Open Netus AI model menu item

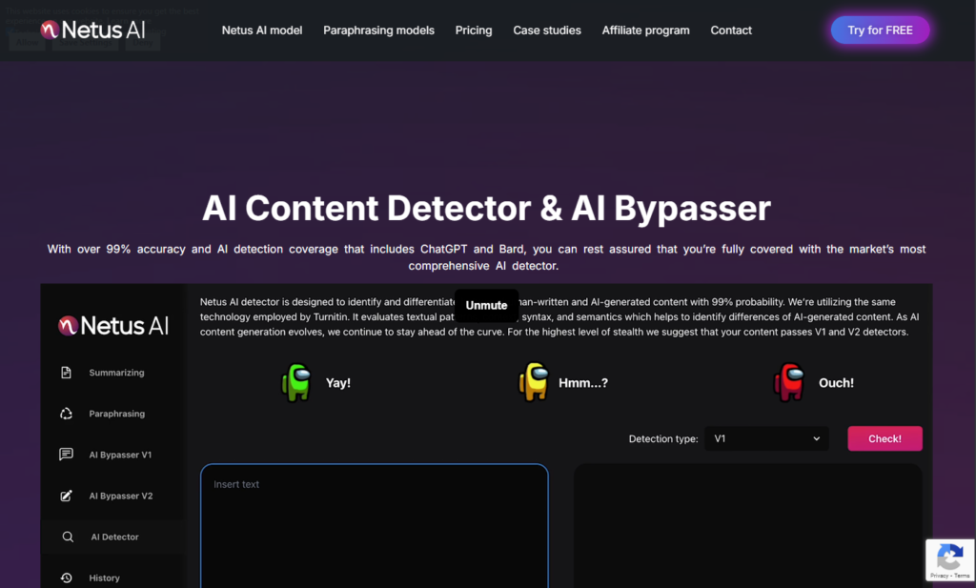pyautogui.click(x=262, y=30)
